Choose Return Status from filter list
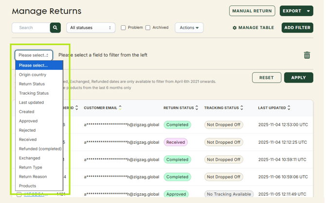Viewport: 326px width, 203px height. [32, 84]
